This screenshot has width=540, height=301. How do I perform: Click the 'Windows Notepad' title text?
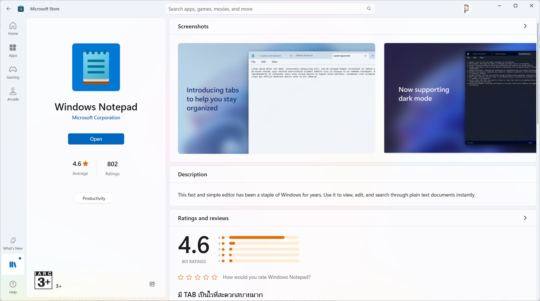coord(96,107)
